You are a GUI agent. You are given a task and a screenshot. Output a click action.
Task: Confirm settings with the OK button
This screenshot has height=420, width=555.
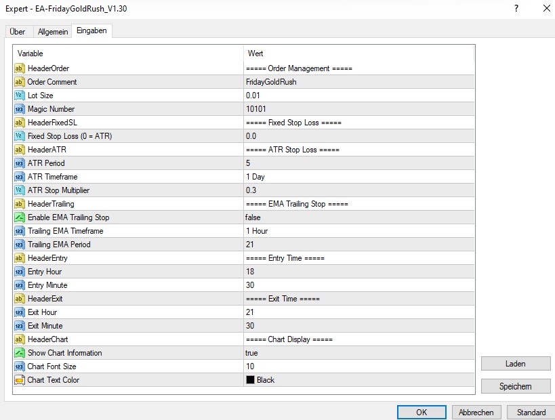(x=422, y=413)
